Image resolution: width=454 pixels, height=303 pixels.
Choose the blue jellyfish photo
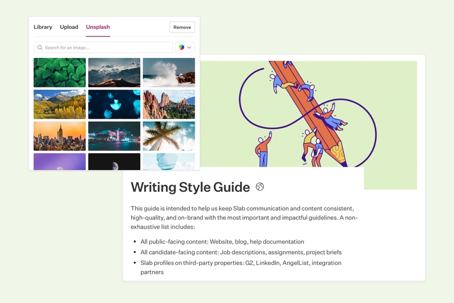(x=114, y=104)
